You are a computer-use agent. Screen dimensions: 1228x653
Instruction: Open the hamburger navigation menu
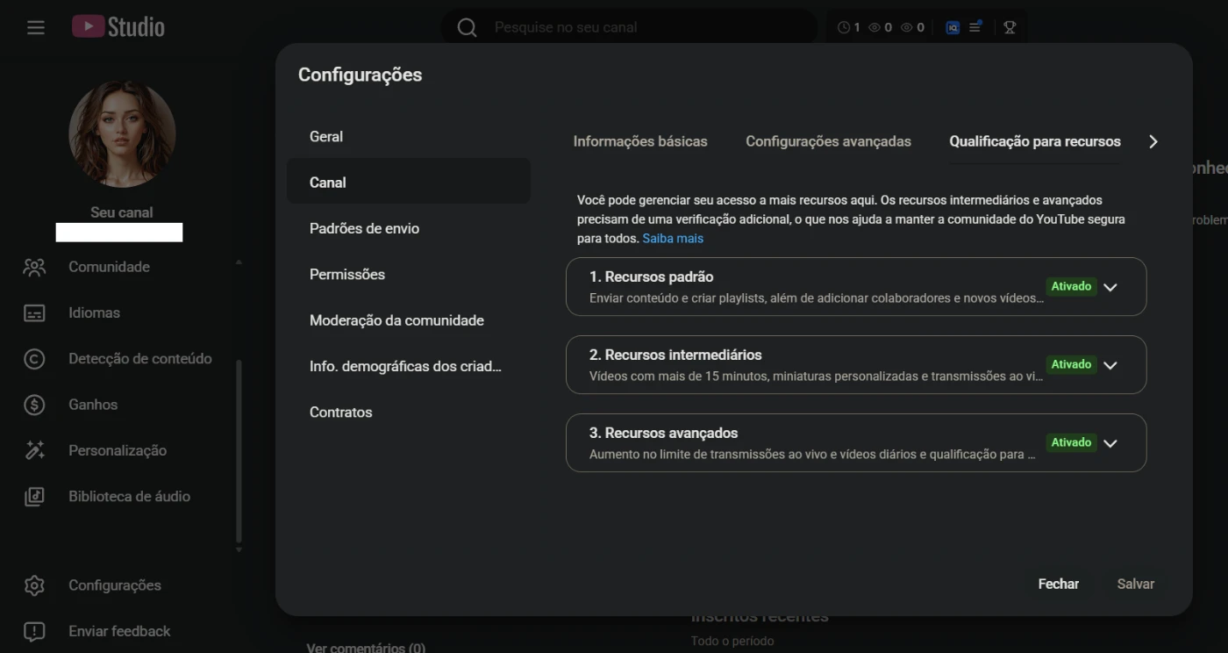tap(35, 27)
